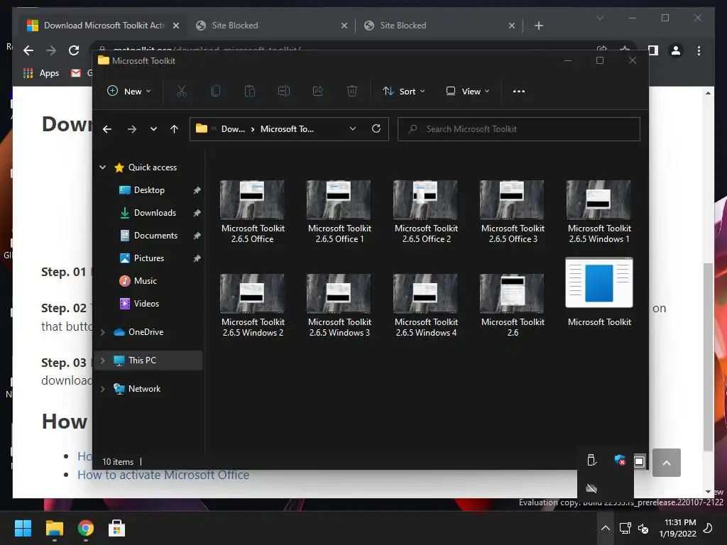
Task: Go up one folder level in Explorer
Action: 175,129
